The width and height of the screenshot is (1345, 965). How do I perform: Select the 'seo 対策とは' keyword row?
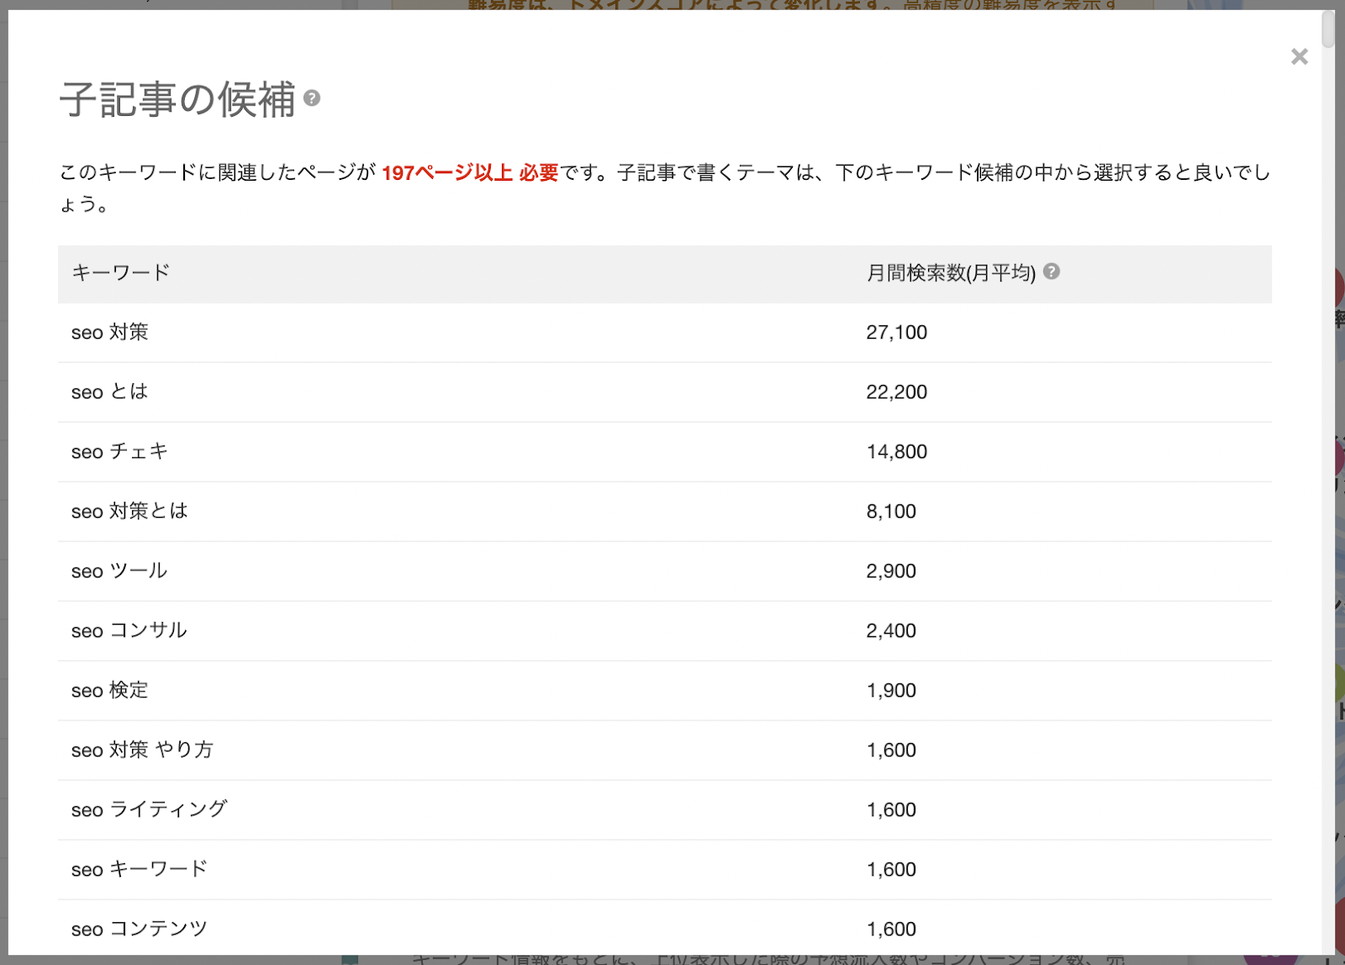pos(665,512)
